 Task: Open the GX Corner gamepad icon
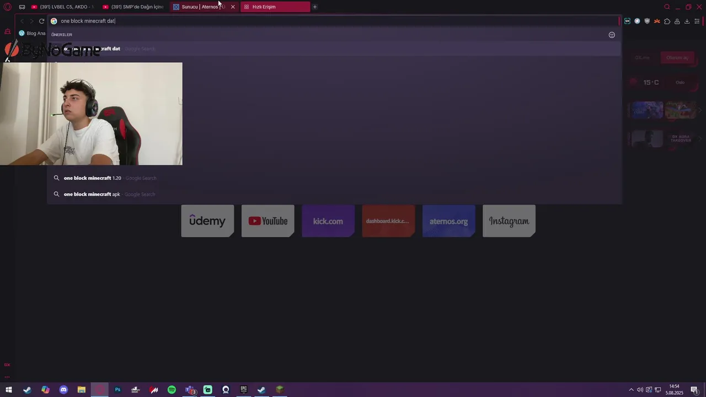point(22,7)
